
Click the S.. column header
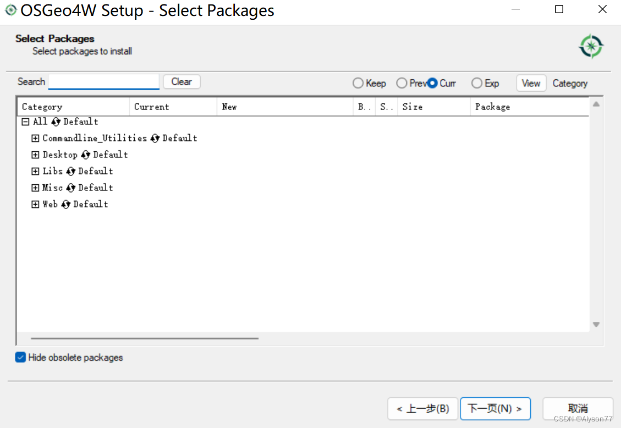pyautogui.click(x=387, y=107)
